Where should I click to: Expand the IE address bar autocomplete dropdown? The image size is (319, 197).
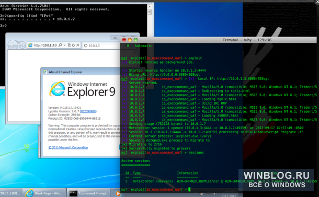pos(64,45)
